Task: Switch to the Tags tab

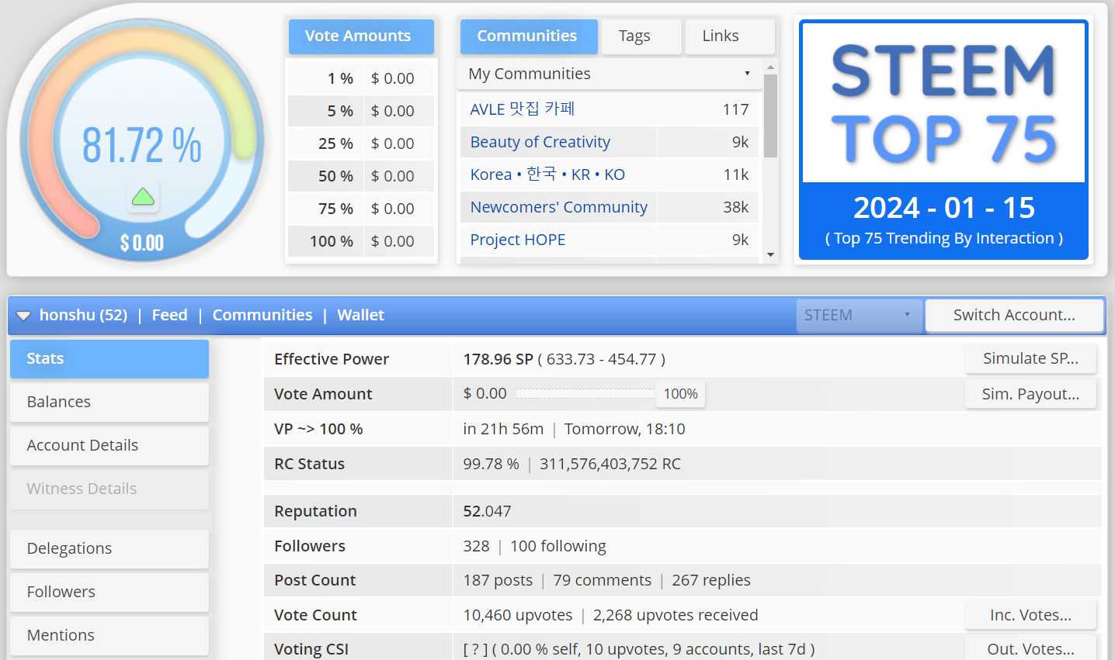Action: (x=641, y=36)
